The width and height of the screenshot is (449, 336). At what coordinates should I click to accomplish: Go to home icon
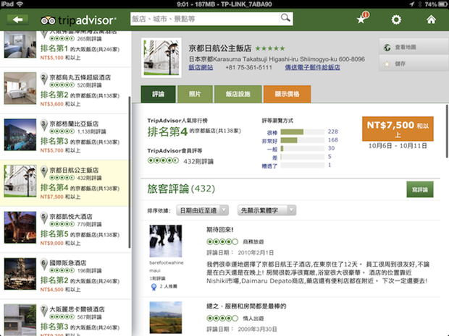click(431, 20)
